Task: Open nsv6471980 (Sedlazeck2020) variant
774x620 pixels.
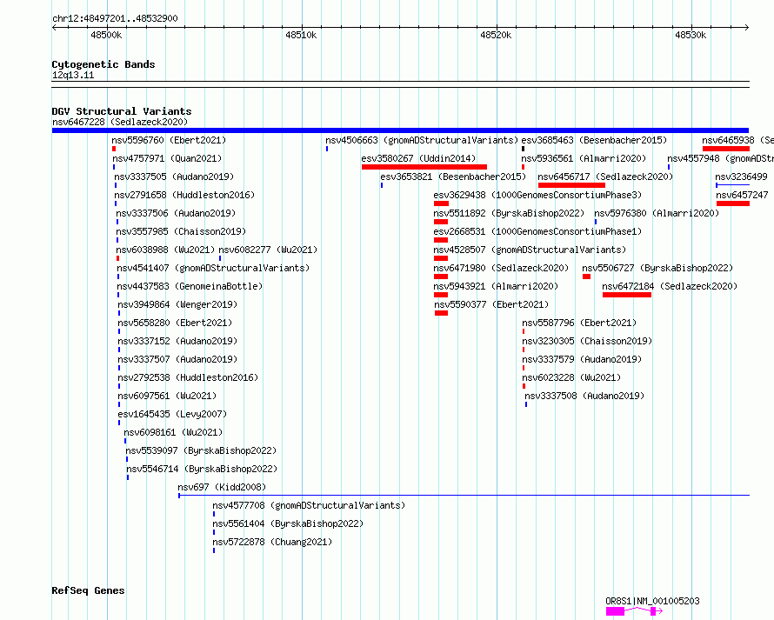Action: point(501,268)
